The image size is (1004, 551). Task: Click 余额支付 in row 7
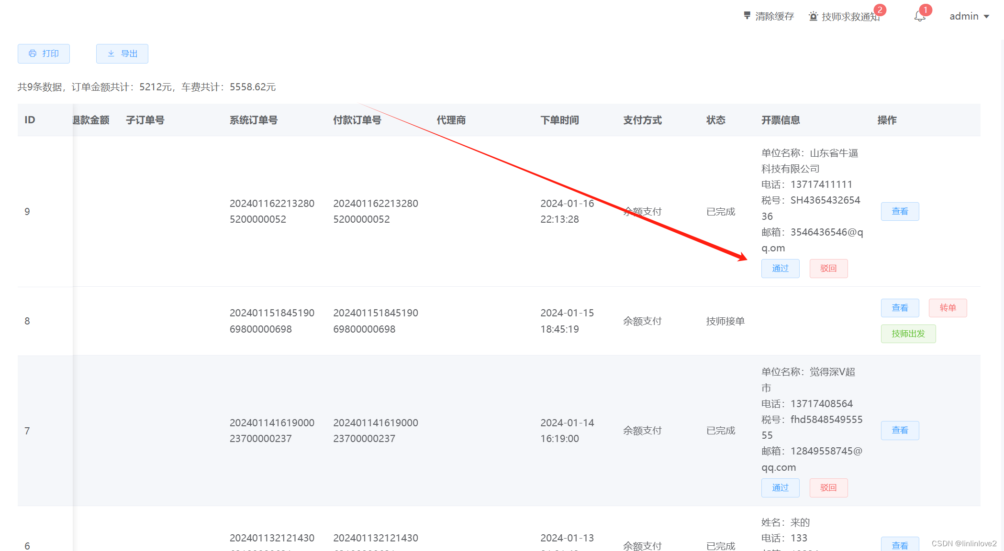(x=642, y=431)
